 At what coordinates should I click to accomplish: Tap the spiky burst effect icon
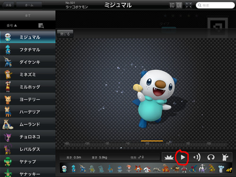169,157
